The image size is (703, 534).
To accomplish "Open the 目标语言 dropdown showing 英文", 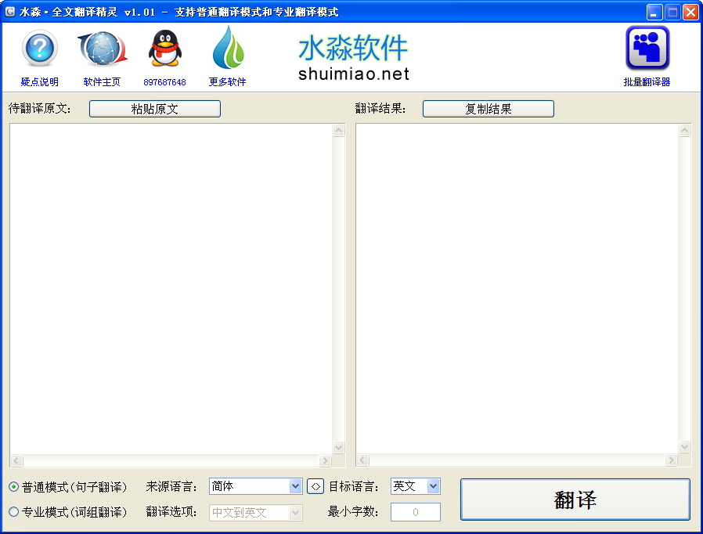I will pos(416,486).
